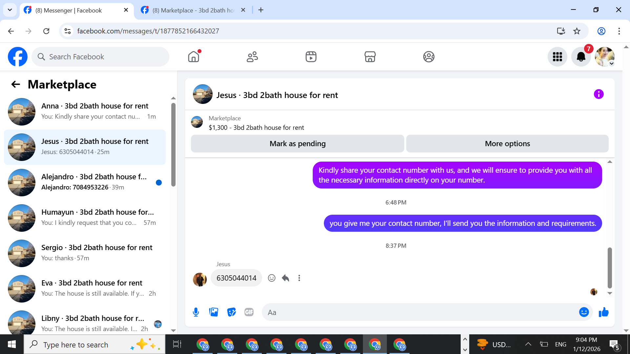Open the Friends icon in top navigation

pyautogui.click(x=252, y=57)
